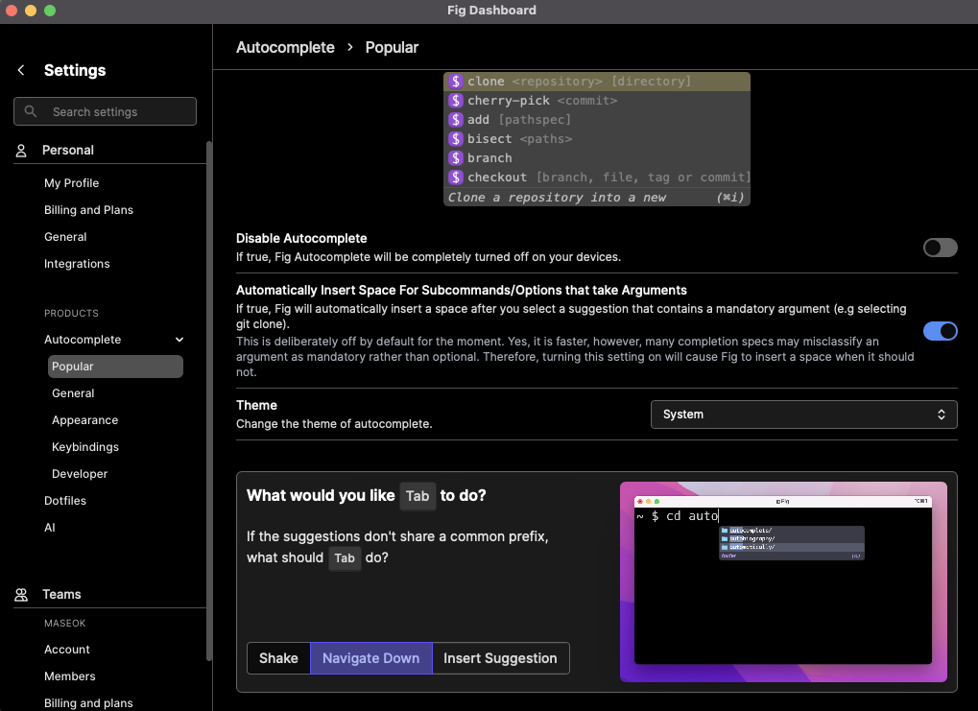Select checkout suggestion row

point(597,178)
